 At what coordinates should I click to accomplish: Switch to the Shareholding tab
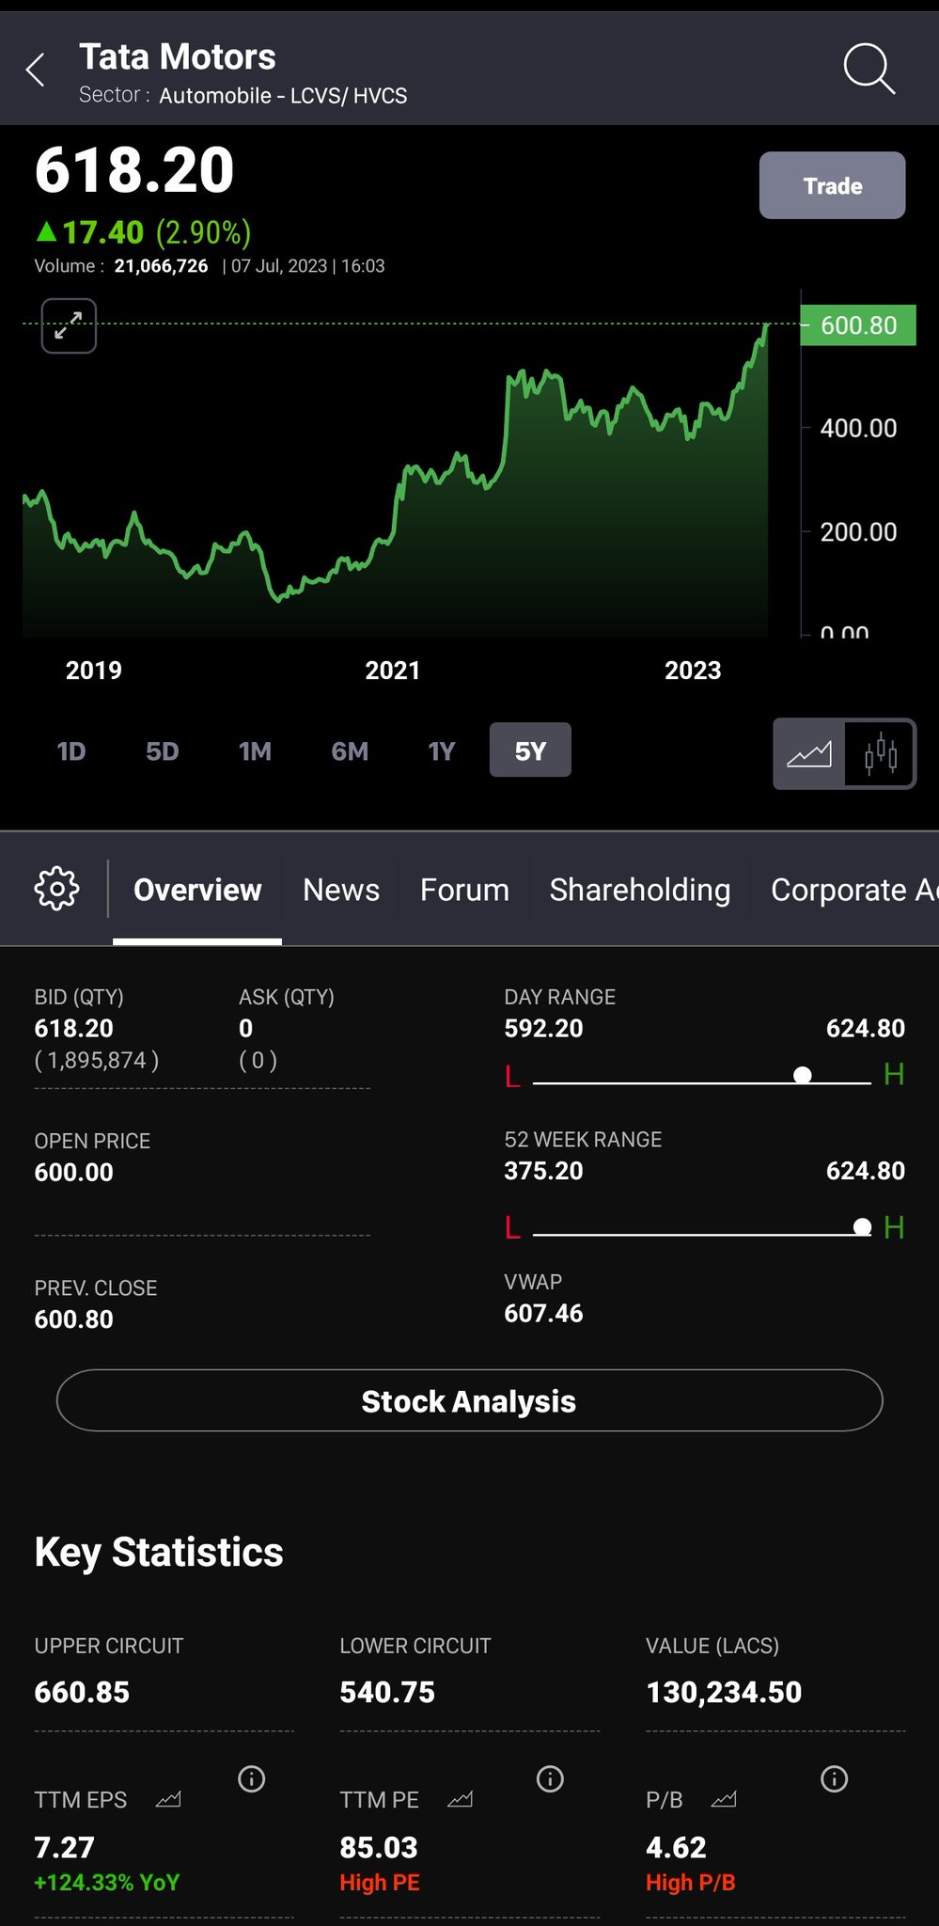point(640,890)
